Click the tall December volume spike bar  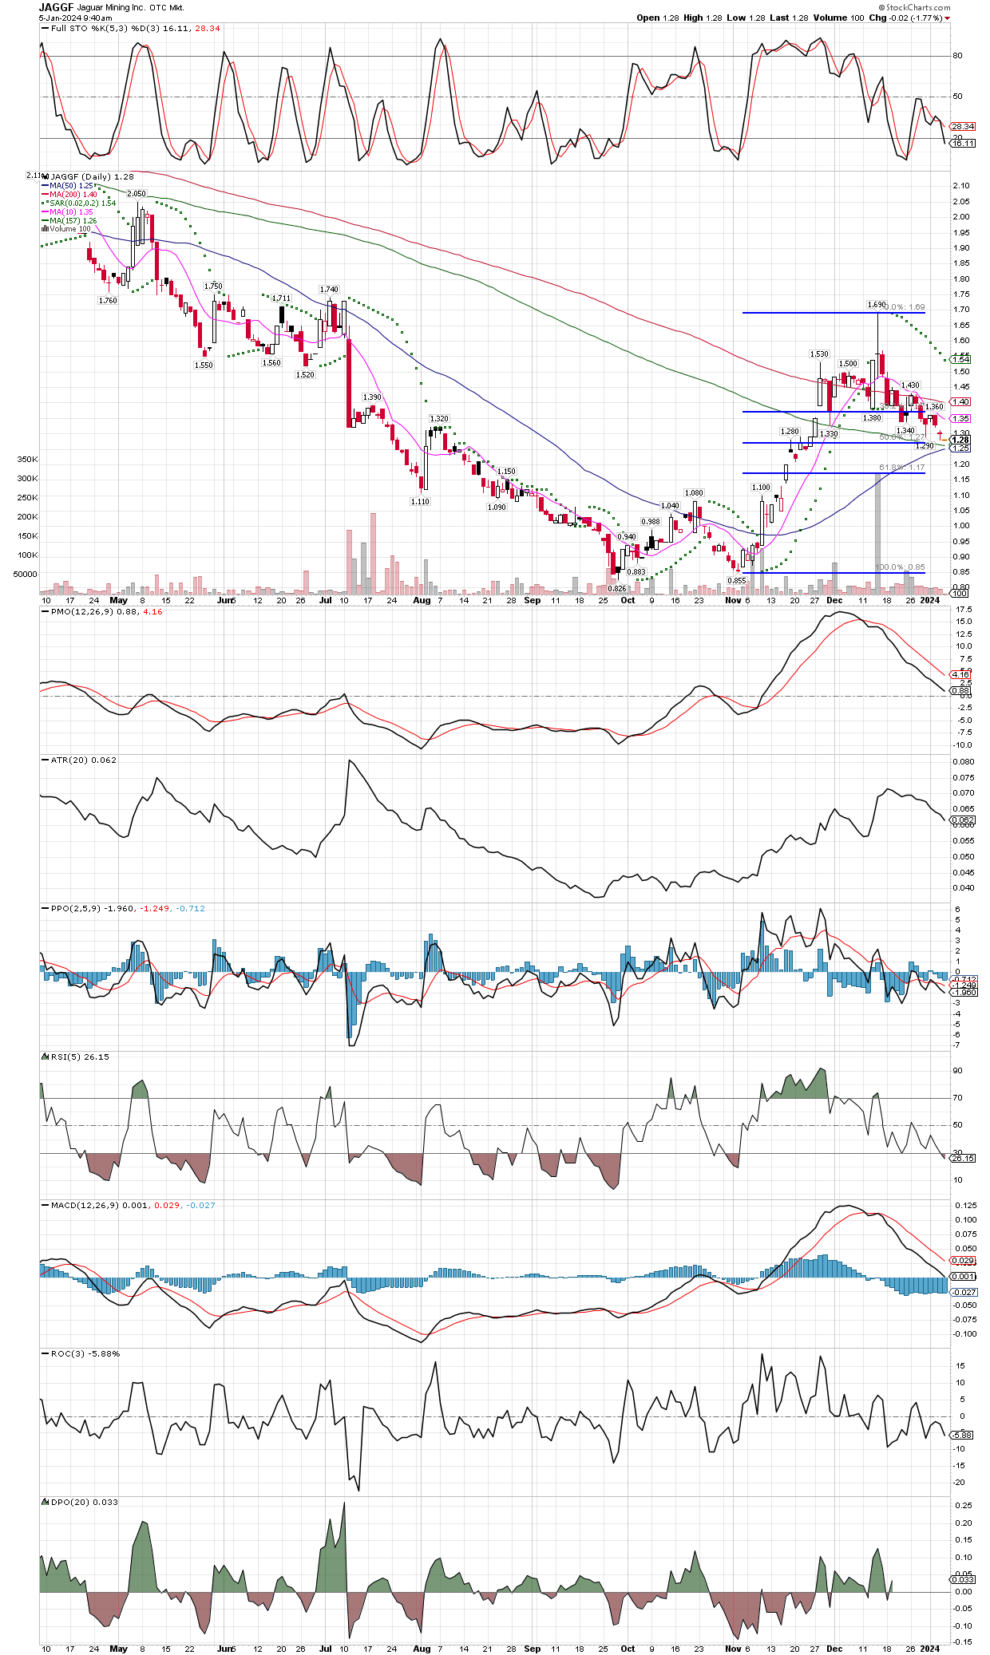click(877, 533)
